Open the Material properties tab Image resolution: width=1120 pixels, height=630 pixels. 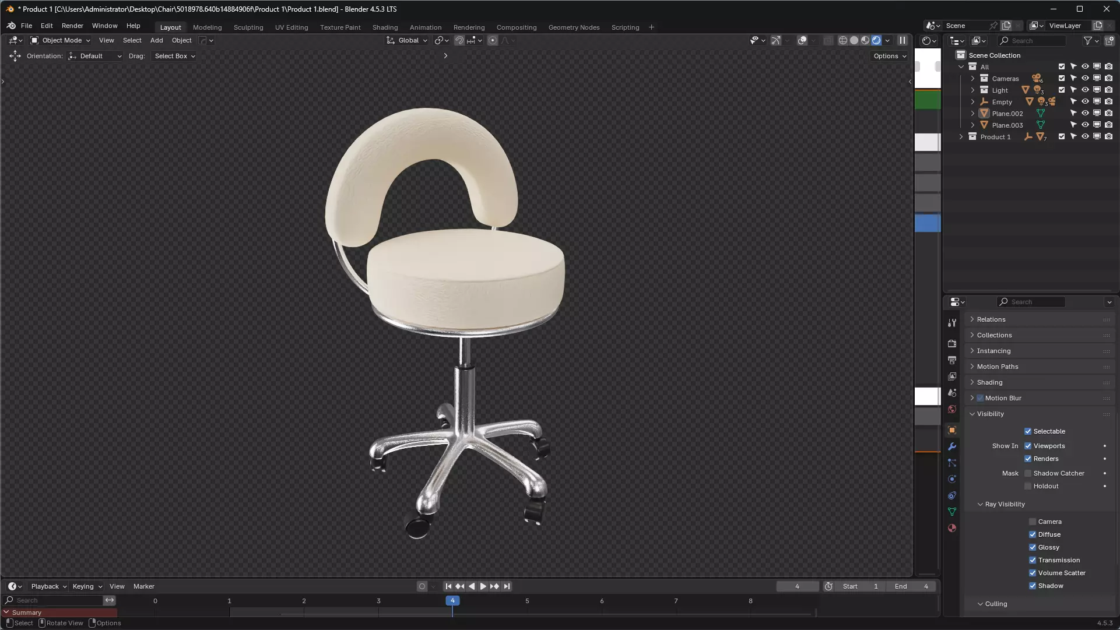point(952,528)
